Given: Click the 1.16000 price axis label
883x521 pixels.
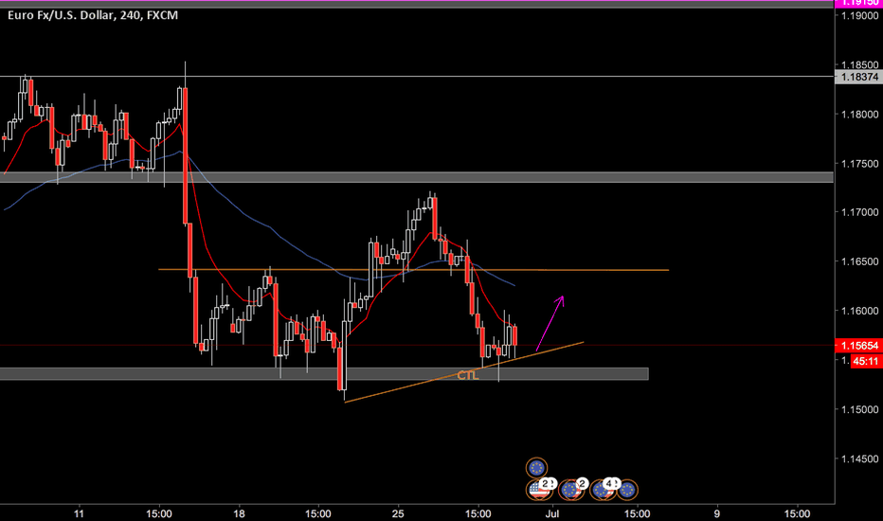Looking at the screenshot, I should click(859, 311).
